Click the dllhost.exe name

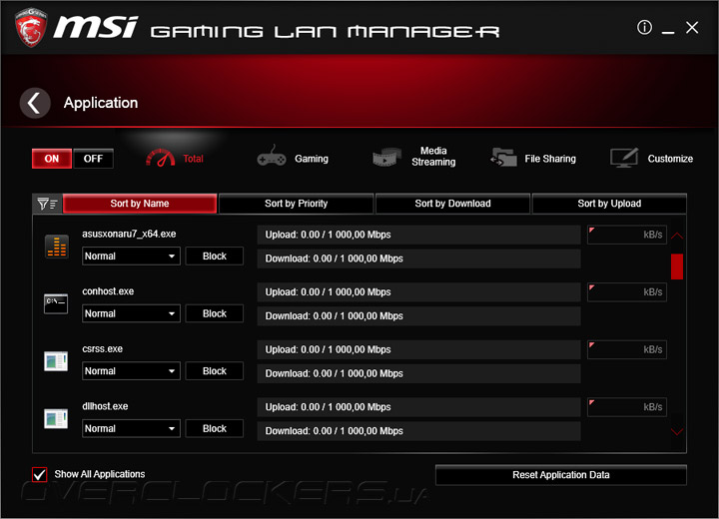(x=105, y=406)
